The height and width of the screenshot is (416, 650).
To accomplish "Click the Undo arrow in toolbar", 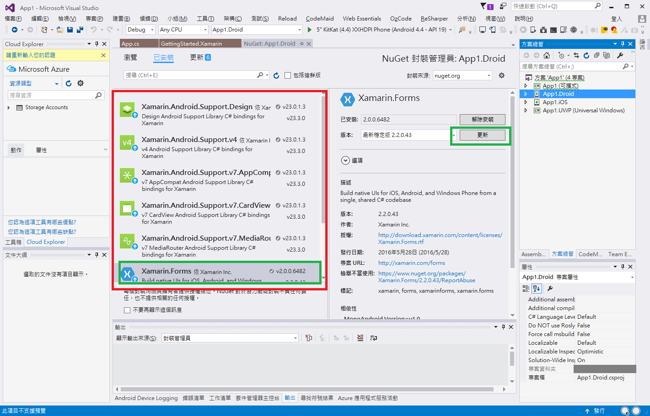I will pos(94,30).
